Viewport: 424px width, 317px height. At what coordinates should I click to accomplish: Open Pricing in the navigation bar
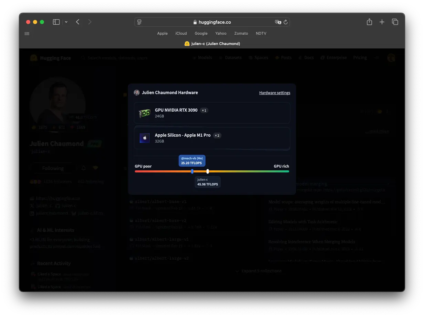coord(360,58)
